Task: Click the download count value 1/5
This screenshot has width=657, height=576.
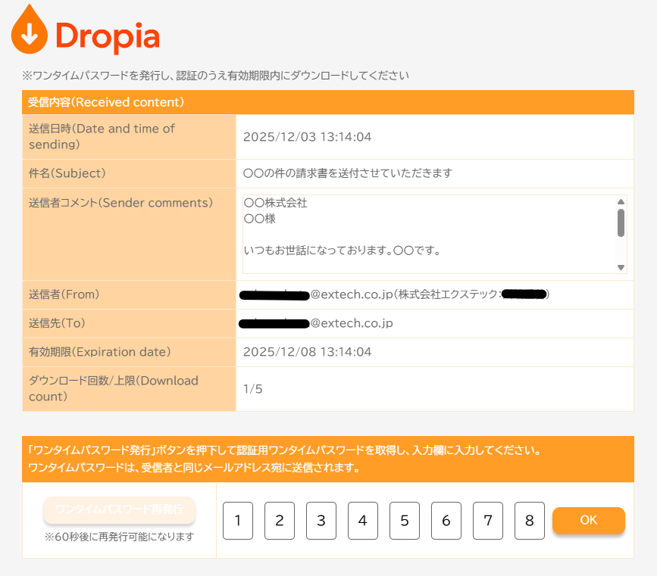Action: (x=252, y=389)
